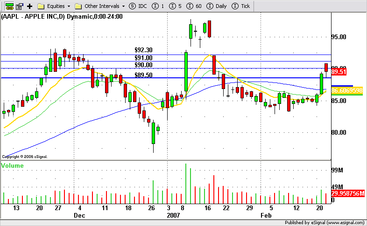The width and height of the screenshot is (367, 226).
Task: Switch to the 5-minute interval
Action: (175, 6)
